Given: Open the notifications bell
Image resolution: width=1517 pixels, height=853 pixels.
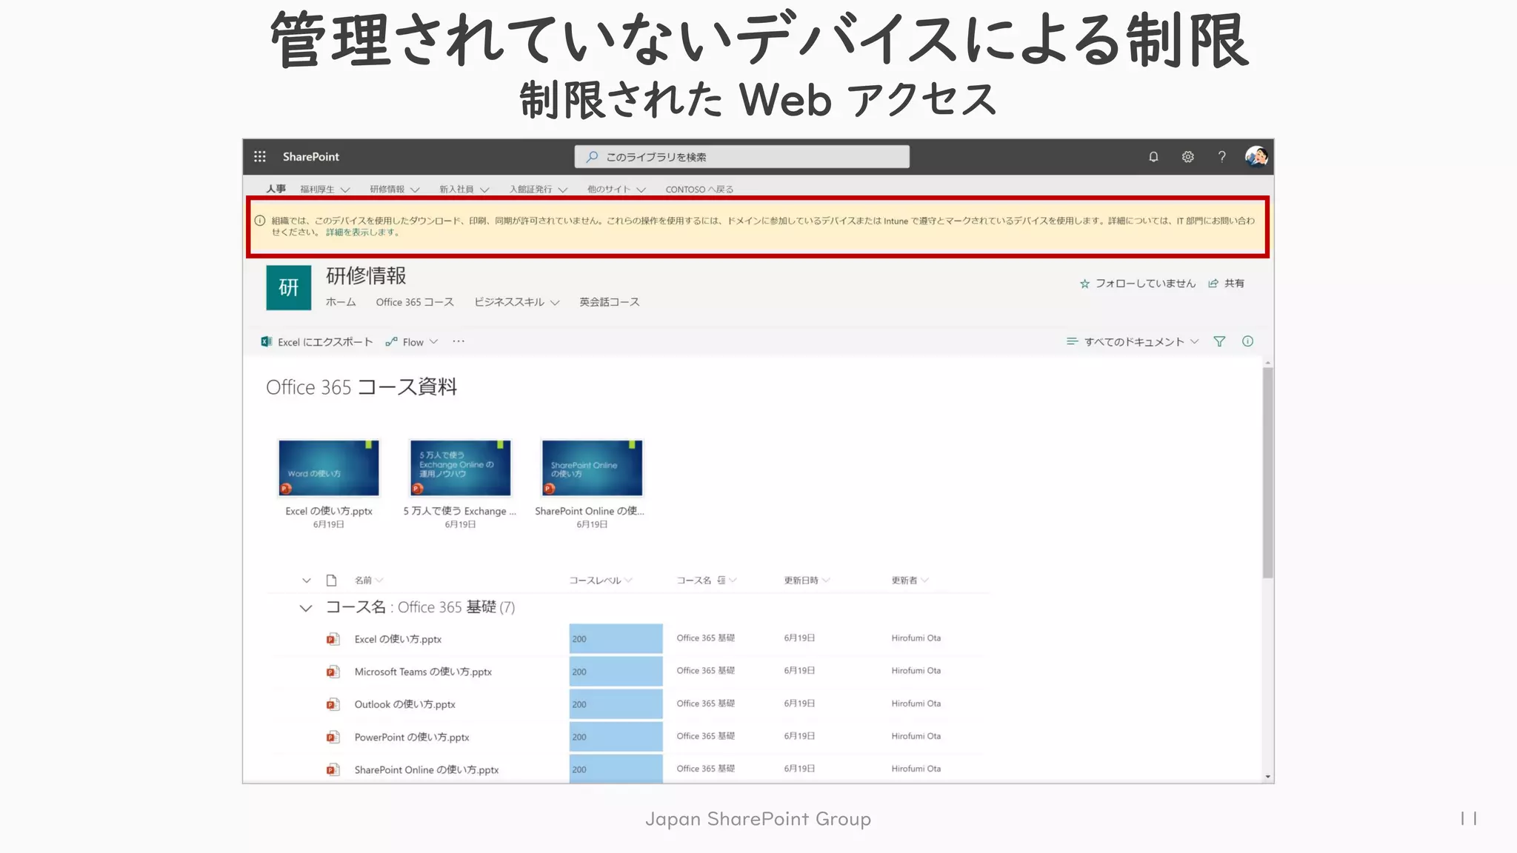Looking at the screenshot, I should pyautogui.click(x=1153, y=156).
